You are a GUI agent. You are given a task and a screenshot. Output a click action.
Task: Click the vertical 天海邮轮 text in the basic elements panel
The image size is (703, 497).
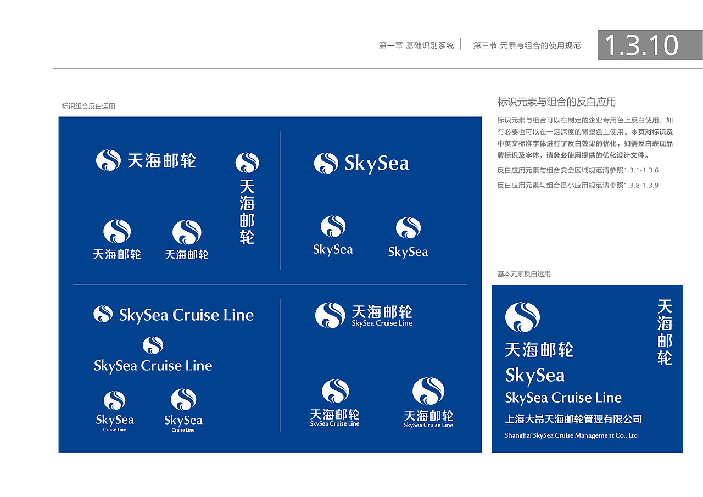click(665, 333)
